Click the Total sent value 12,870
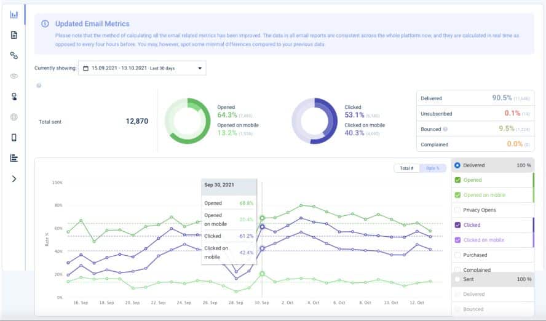 point(137,121)
